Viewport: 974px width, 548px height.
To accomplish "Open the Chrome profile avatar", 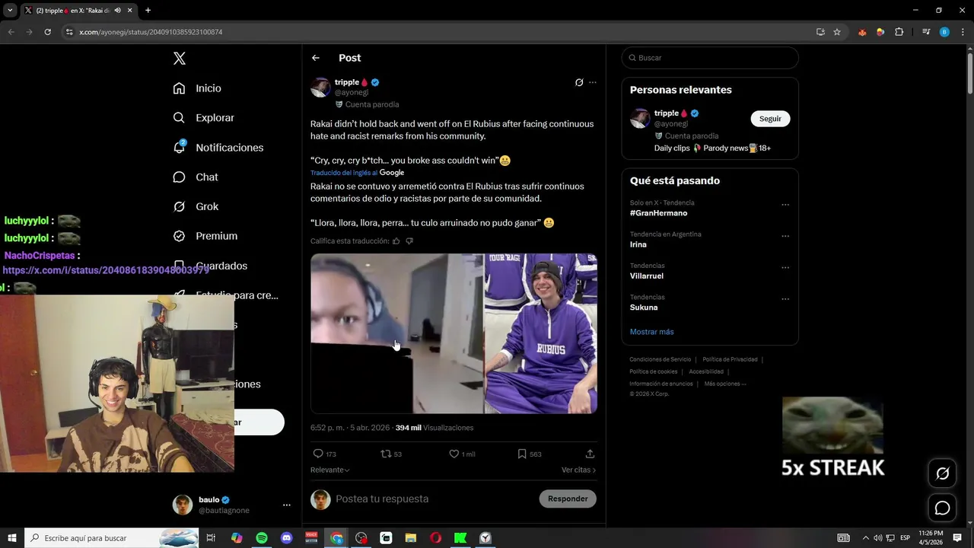I will pyautogui.click(x=944, y=32).
